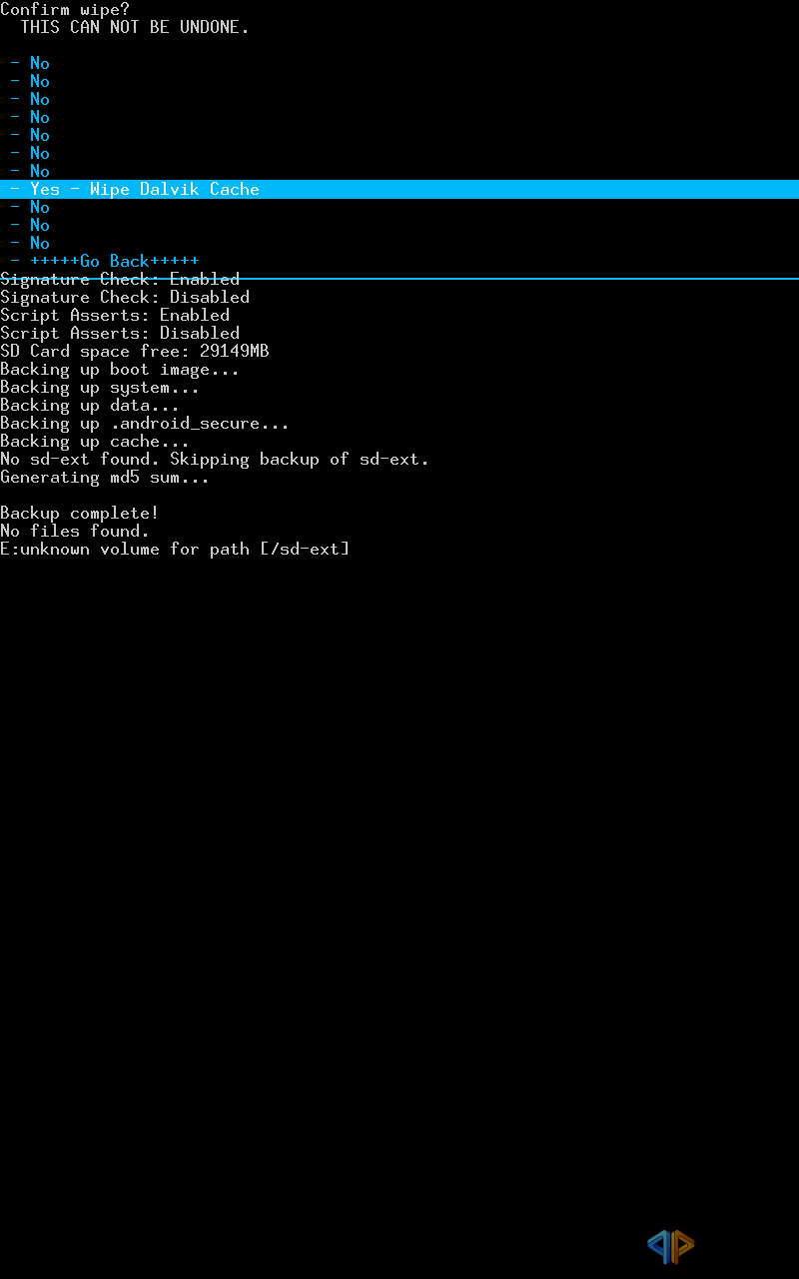Pick the No entry directly below Yes

coord(399,207)
